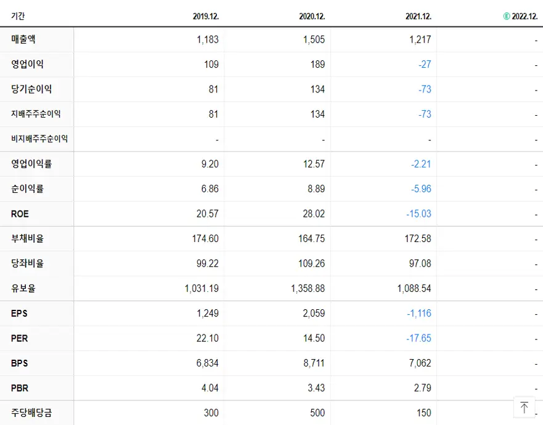Click the 부채비율 value 172.58

pos(418,239)
